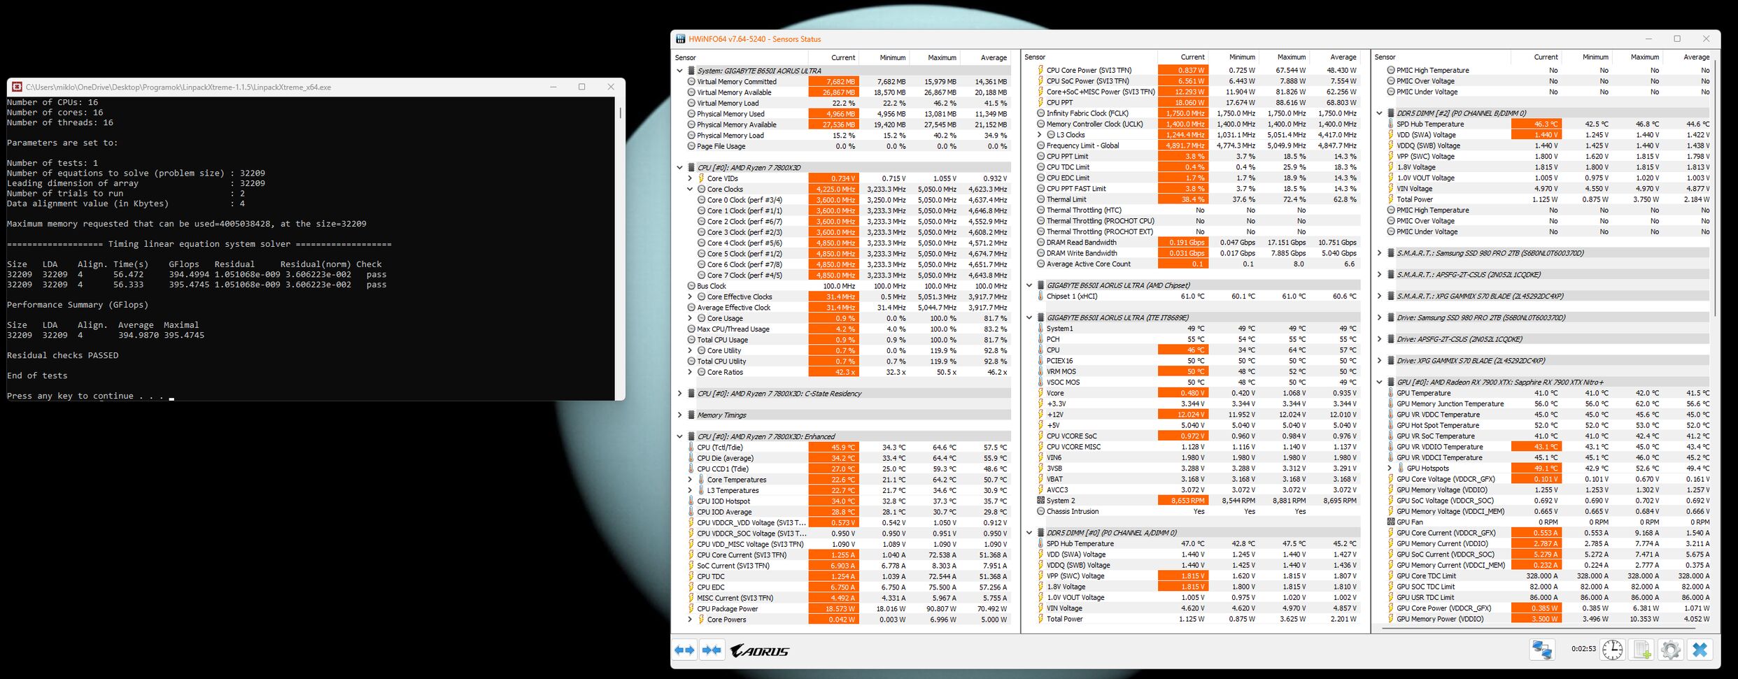Select the Physical Memory Load row
1738x679 pixels.
coord(842,136)
